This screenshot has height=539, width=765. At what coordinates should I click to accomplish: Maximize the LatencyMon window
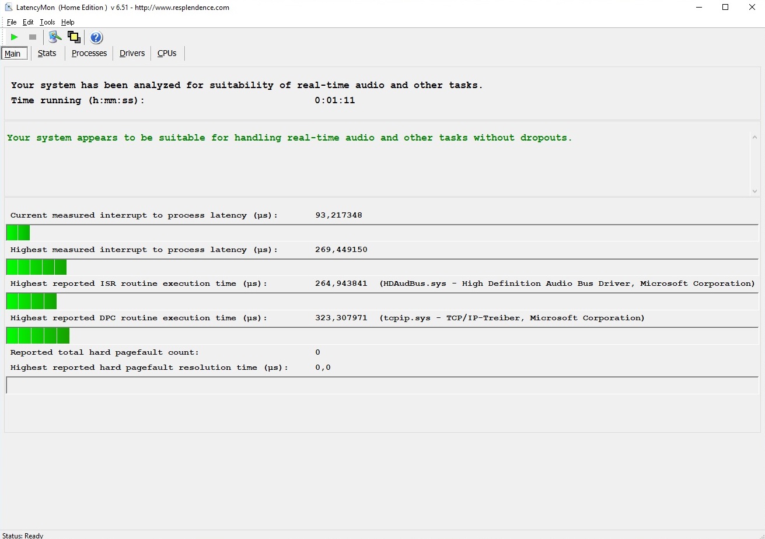click(x=725, y=8)
